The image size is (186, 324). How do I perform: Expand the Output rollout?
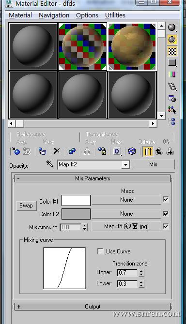93,307
